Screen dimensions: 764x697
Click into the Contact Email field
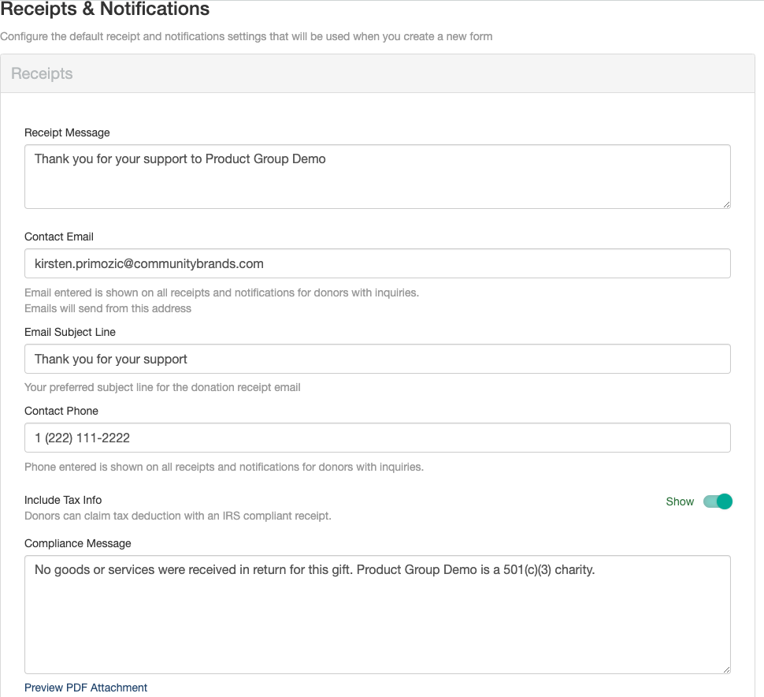(x=377, y=264)
